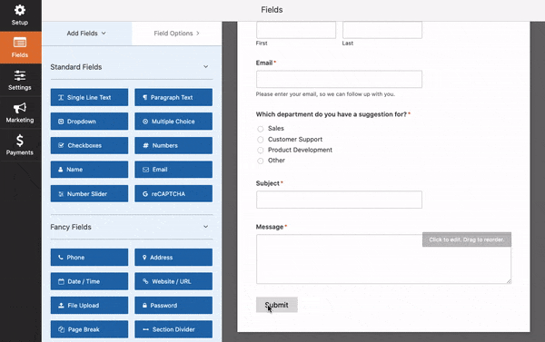This screenshot has width=545, height=342.
Task: Click the Subject field label
Action: [268, 183]
